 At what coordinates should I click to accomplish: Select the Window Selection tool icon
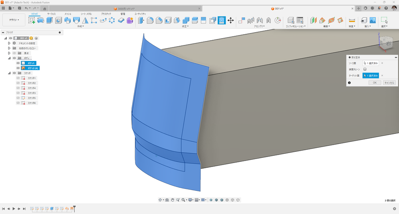pos(384,20)
